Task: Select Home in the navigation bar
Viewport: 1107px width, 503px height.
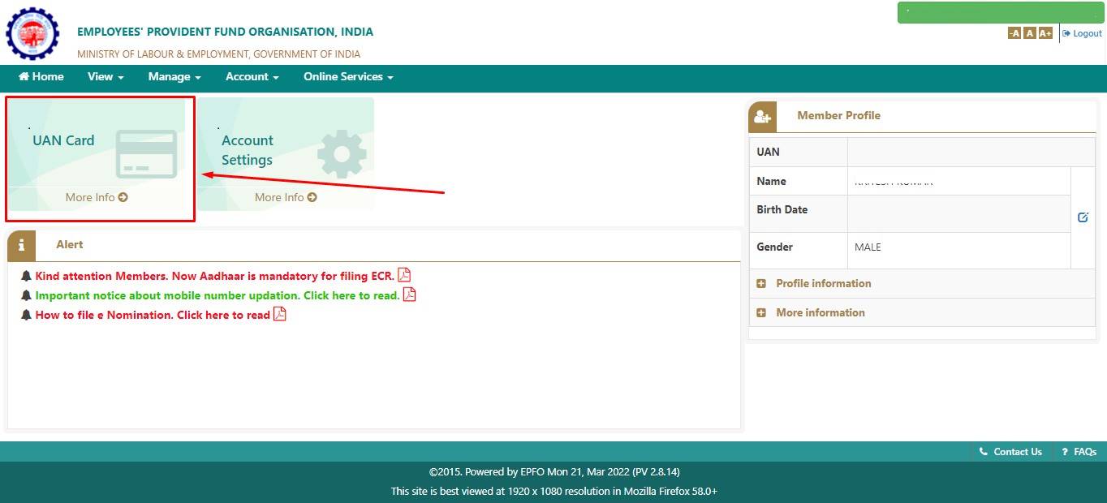Action: coord(41,77)
